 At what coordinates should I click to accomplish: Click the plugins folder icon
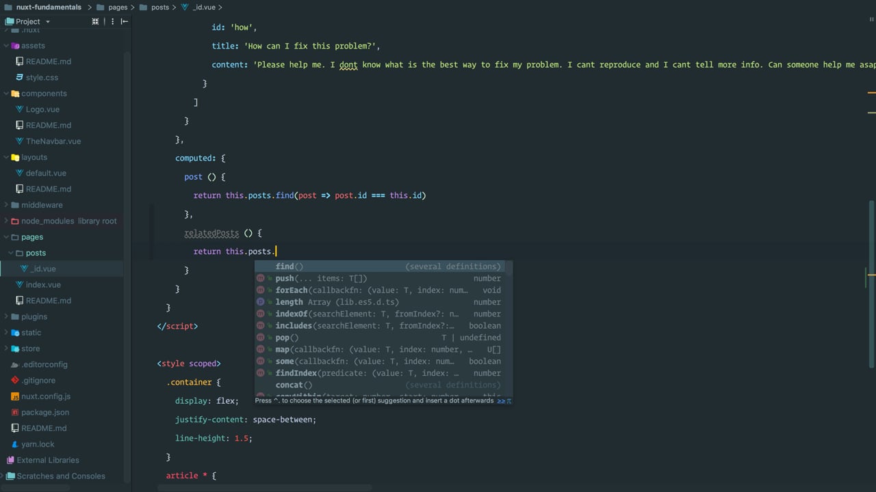[15, 316]
